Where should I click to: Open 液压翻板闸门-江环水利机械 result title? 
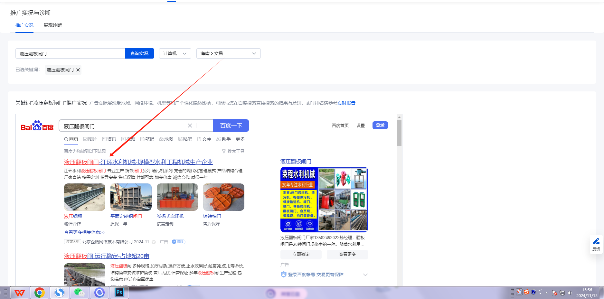pos(138,162)
